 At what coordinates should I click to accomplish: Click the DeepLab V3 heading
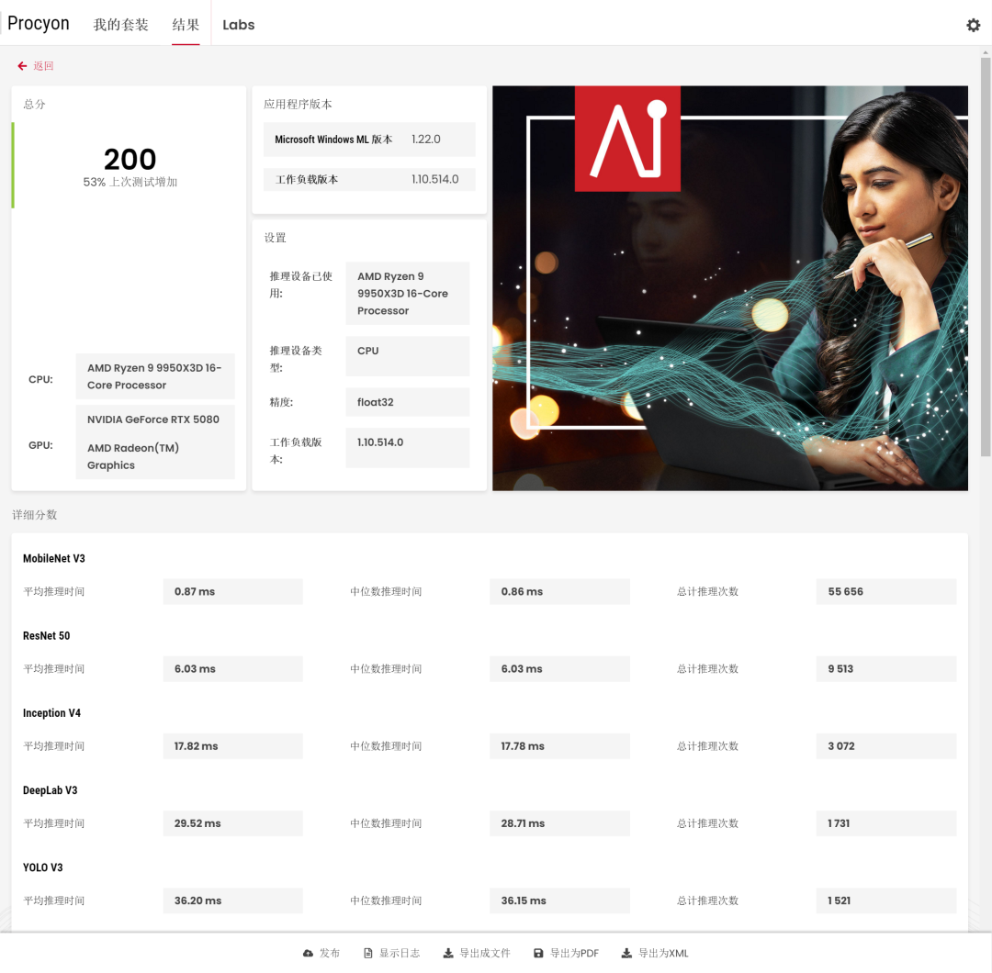pyautogui.click(x=50, y=790)
